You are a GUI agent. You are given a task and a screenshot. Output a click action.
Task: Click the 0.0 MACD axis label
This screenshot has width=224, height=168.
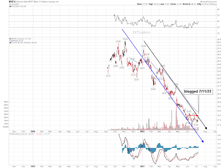(x=219, y=148)
